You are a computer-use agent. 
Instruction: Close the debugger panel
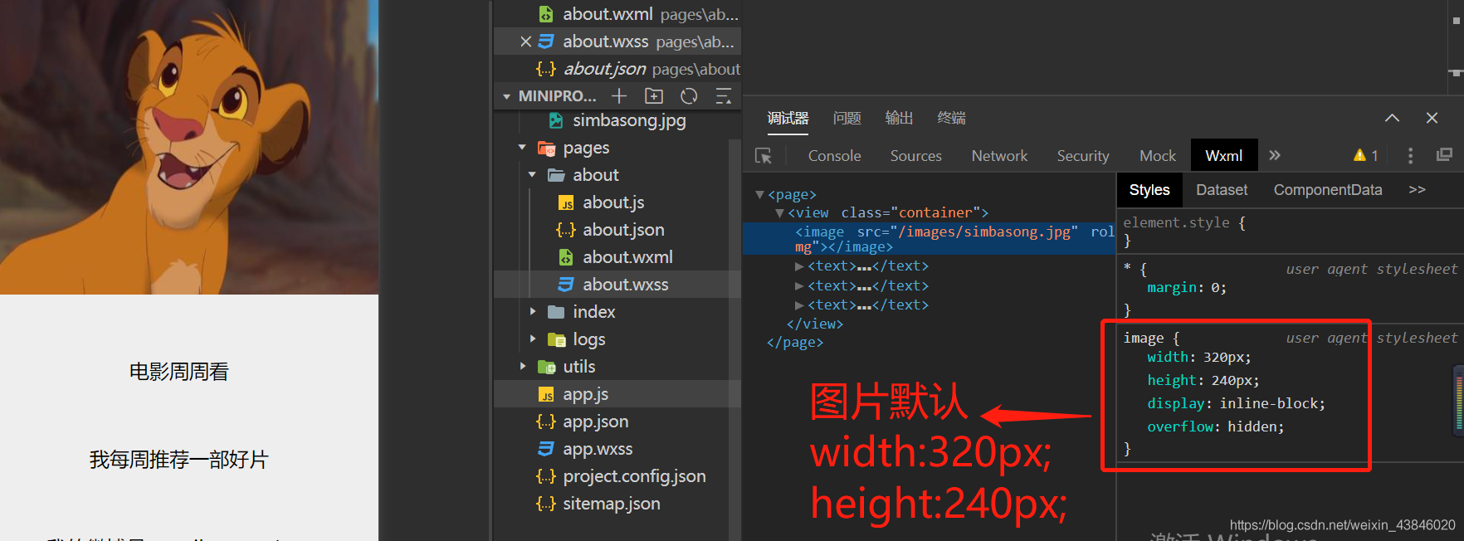(1432, 118)
